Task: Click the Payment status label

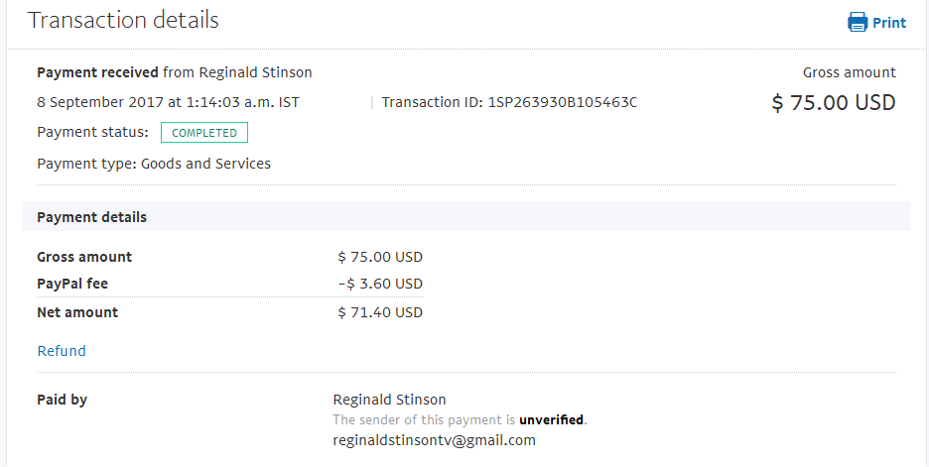Action: click(x=93, y=132)
